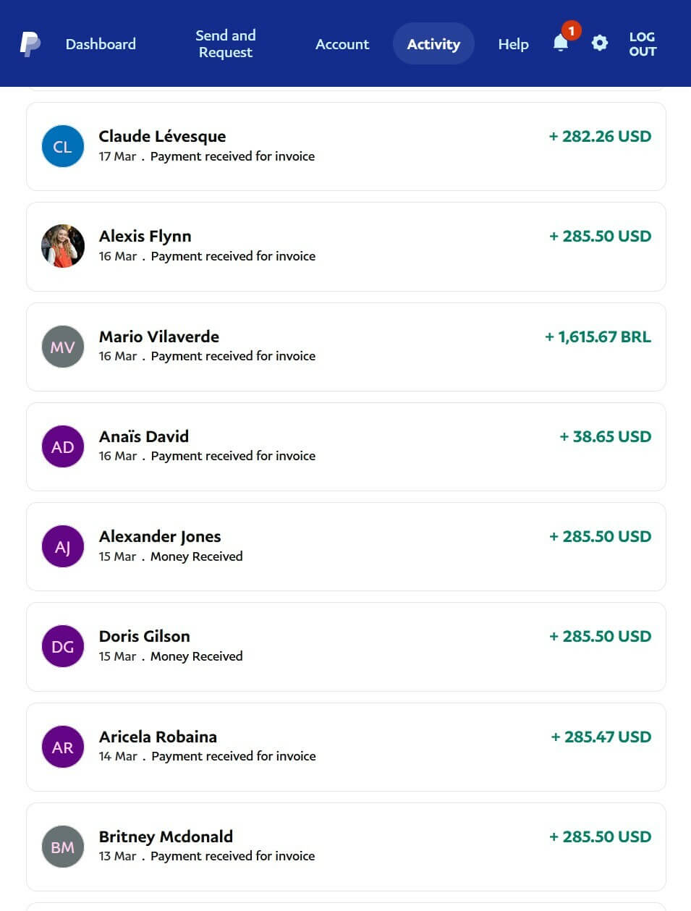The width and height of the screenshot is (691, 911).
Task: Click Alexis Flynn's profile photo
Action: click(63, 246)
